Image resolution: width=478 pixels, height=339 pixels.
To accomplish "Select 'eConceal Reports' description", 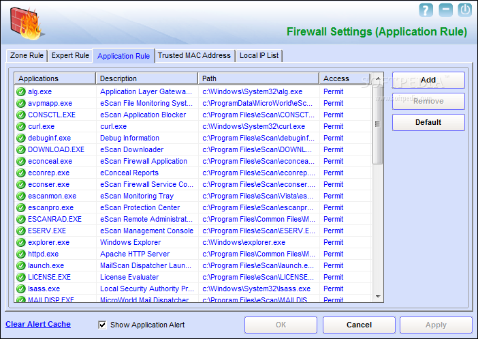I will point(129,173).
